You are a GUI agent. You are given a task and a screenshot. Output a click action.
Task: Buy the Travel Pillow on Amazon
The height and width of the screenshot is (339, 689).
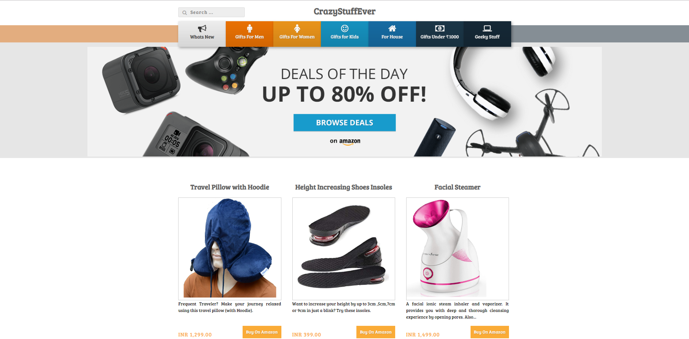(x=262, y=332)
